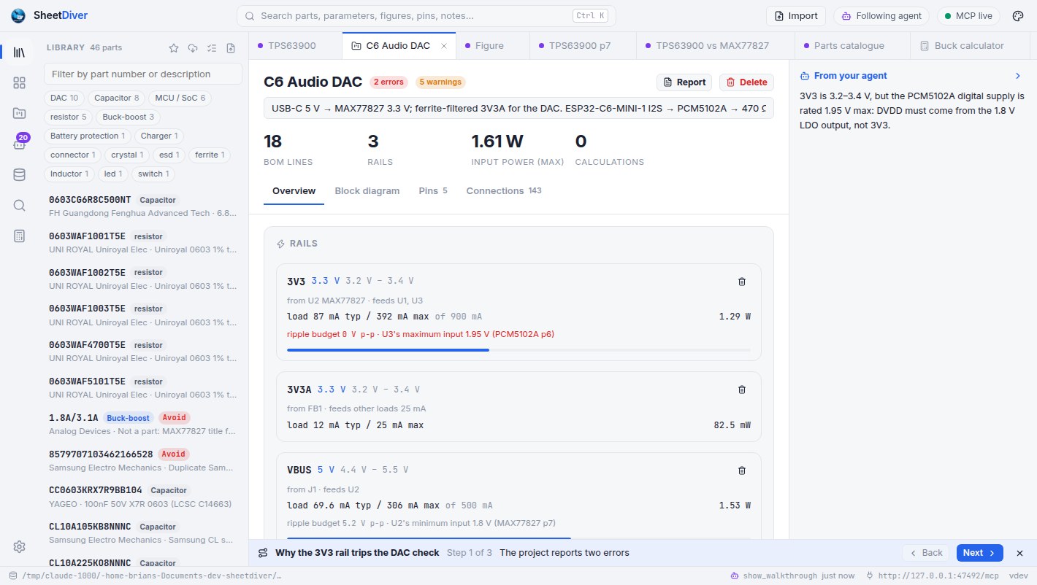Click the Import button
Viewport: 1037px width, 585px height.
796,16
